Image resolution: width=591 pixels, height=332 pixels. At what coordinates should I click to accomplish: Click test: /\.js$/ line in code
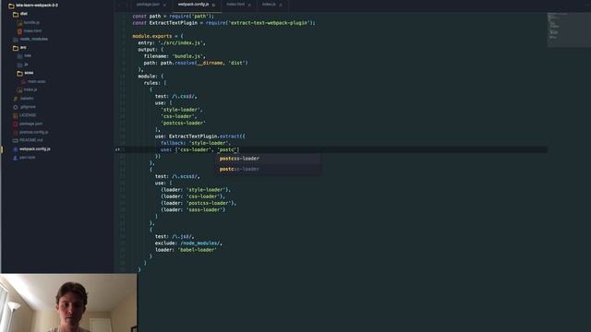175,237
